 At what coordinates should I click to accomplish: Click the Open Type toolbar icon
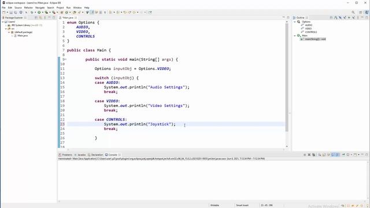pyautogui.click(x=74, y=12)
